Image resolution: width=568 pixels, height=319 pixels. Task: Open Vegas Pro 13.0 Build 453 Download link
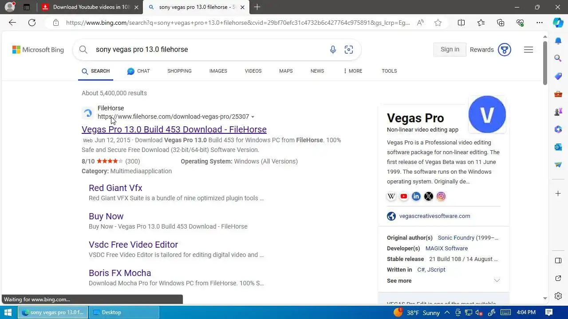click(174, 129)
